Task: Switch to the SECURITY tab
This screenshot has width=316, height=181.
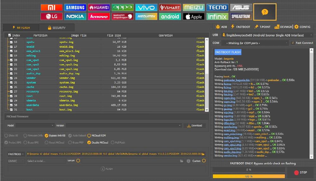Action: (57, 28)
